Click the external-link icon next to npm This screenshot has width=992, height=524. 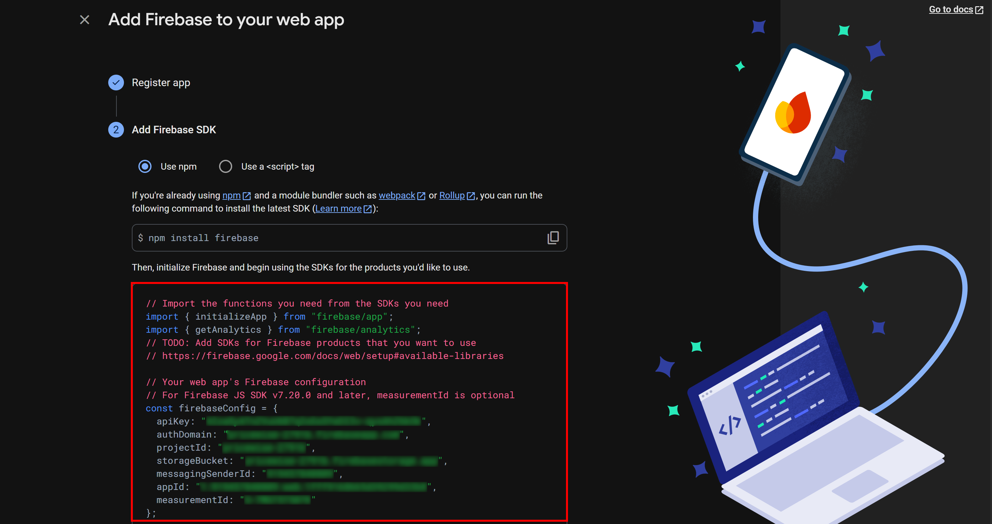247,196
